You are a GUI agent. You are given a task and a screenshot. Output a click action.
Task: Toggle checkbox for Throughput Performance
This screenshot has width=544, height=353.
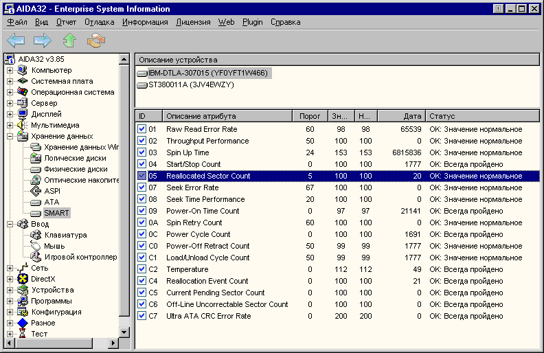pos(141,141)
